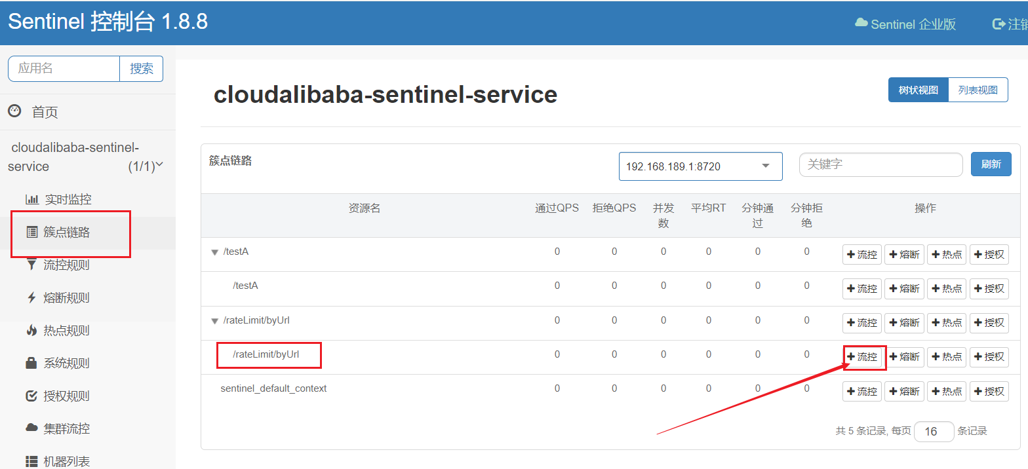Click the 资源名 column header
Image resolution: width=1028 pixels, height=469 pixels.
(x=365, y=208)
